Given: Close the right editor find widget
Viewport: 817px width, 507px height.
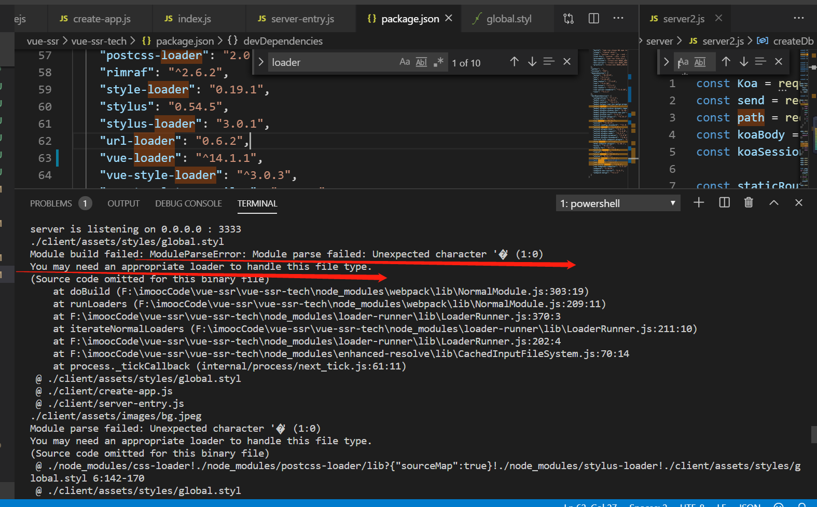Looking at the screenshot, I should point(779,62).
